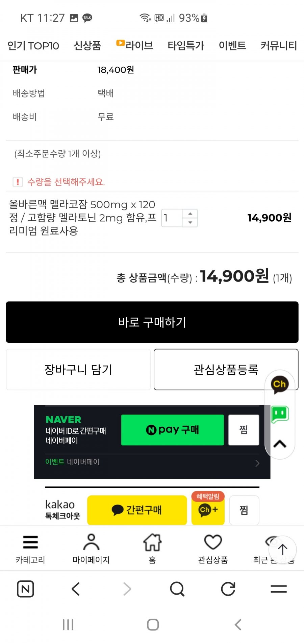The image size is (304, 643).
Task: Open the green chatbot messenger icon
Action: point(280,414)
